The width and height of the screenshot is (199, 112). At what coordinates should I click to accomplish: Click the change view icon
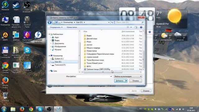point(128,27)
